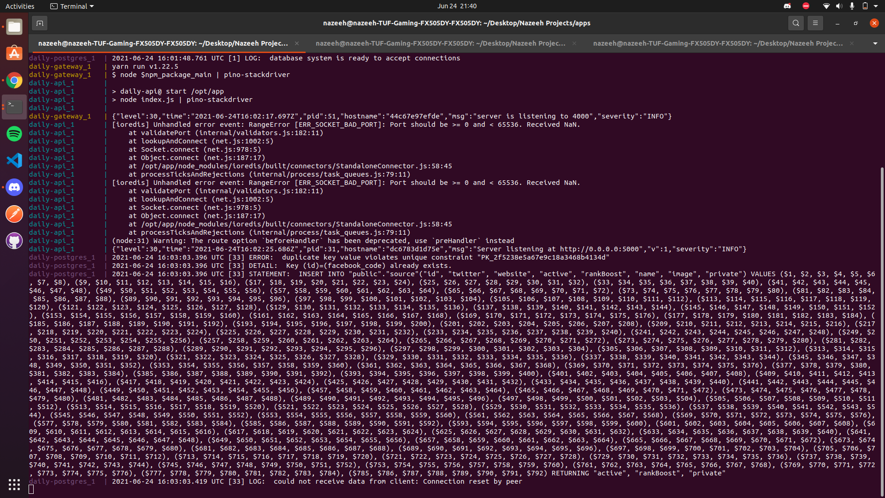Open Google Chrome from the dock
Screen dimensions: 885x498
[x=14, y=81]
